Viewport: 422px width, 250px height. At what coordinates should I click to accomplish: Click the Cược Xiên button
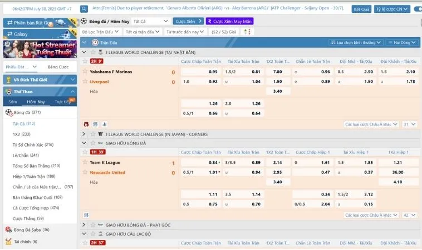click(188, 21)
